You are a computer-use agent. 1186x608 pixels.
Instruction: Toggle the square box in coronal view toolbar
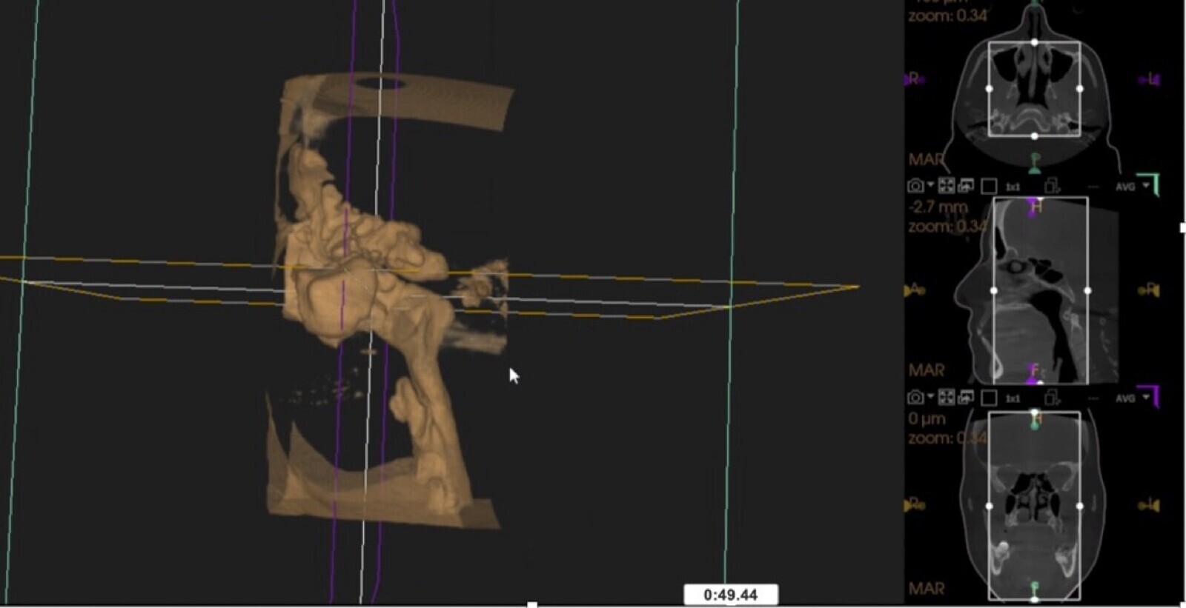[989, 398]
